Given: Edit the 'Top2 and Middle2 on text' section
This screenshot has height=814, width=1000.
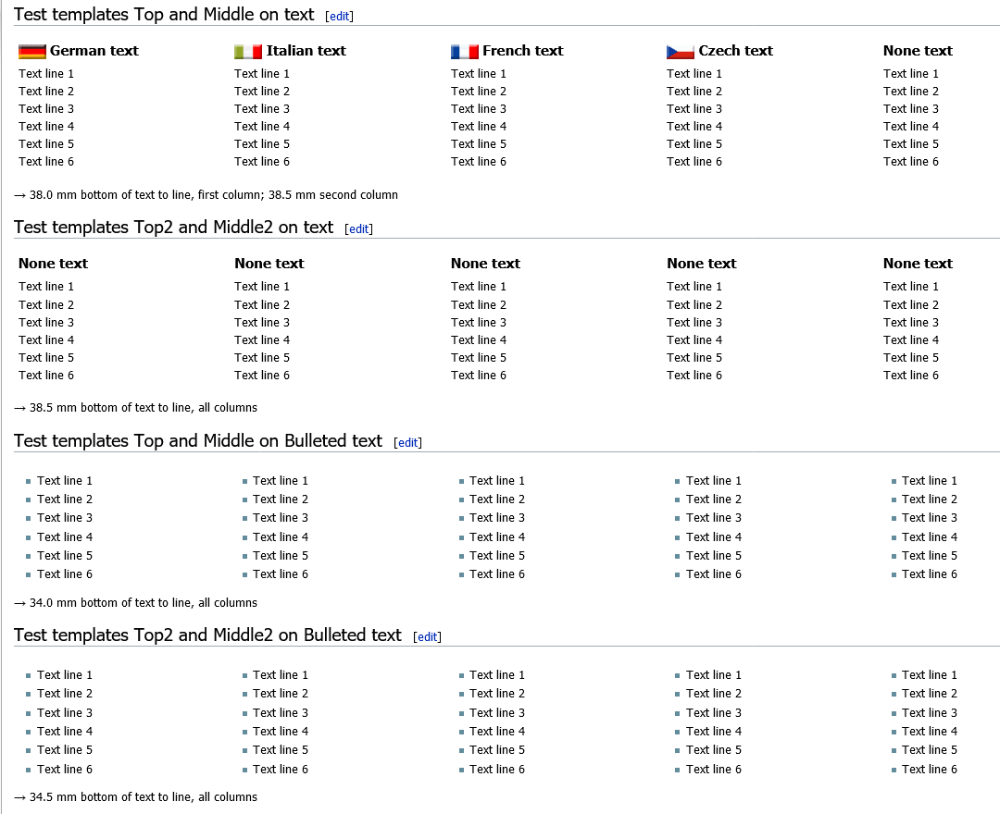Looking at the screenshot, I should click(358, 229).
